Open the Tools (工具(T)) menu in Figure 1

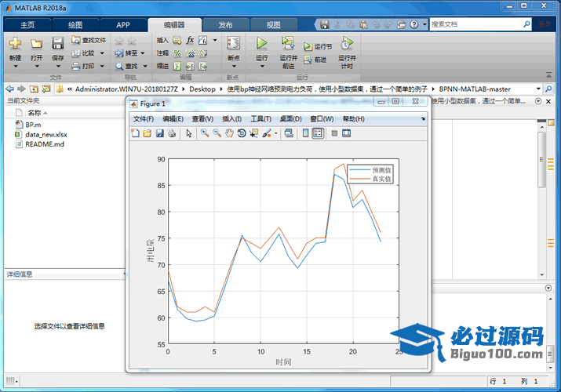(x=260, y=119)
